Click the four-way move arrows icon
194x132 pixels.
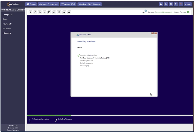click(40, 12)
